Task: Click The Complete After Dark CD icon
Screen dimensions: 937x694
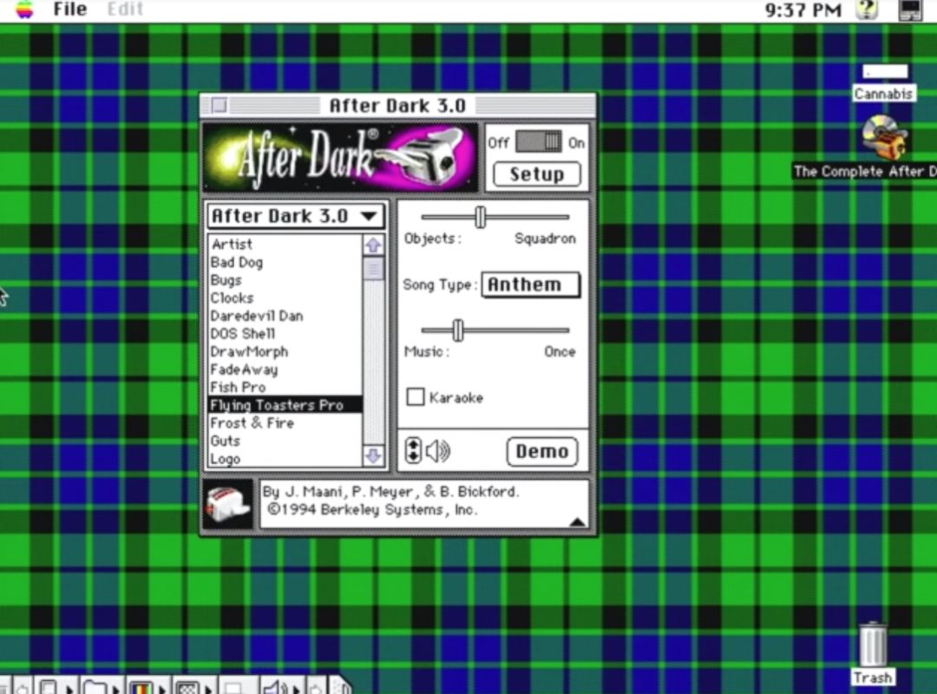Action: pos(885,137)
